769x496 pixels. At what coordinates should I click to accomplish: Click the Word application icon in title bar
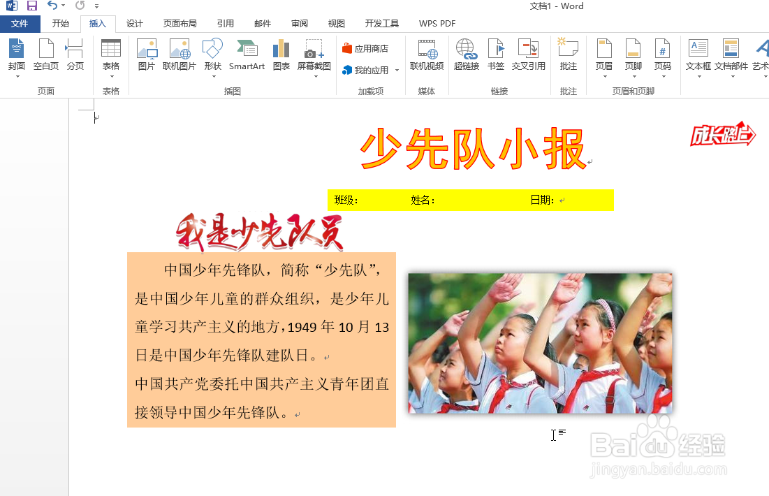click(x=11, y=6)
